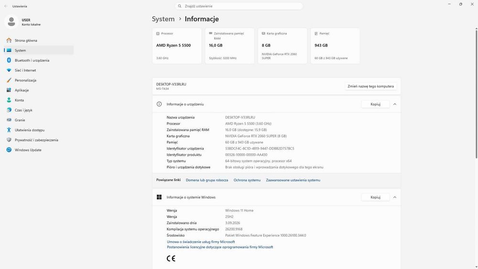
Task: Click the Granie controller icon
Action: (9, 120)
